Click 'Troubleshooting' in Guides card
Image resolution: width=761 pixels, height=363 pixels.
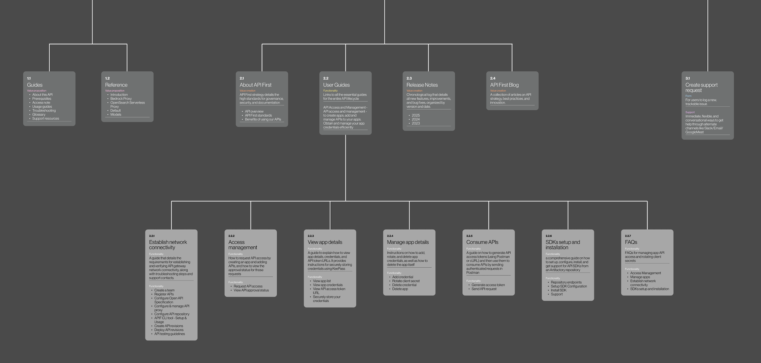point(44,111)
